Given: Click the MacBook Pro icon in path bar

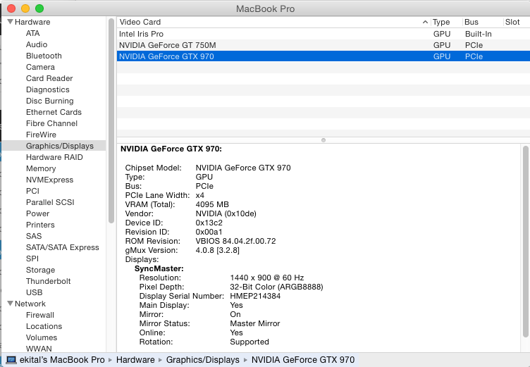Looking at the screenshot, I should tap(11, 359).
